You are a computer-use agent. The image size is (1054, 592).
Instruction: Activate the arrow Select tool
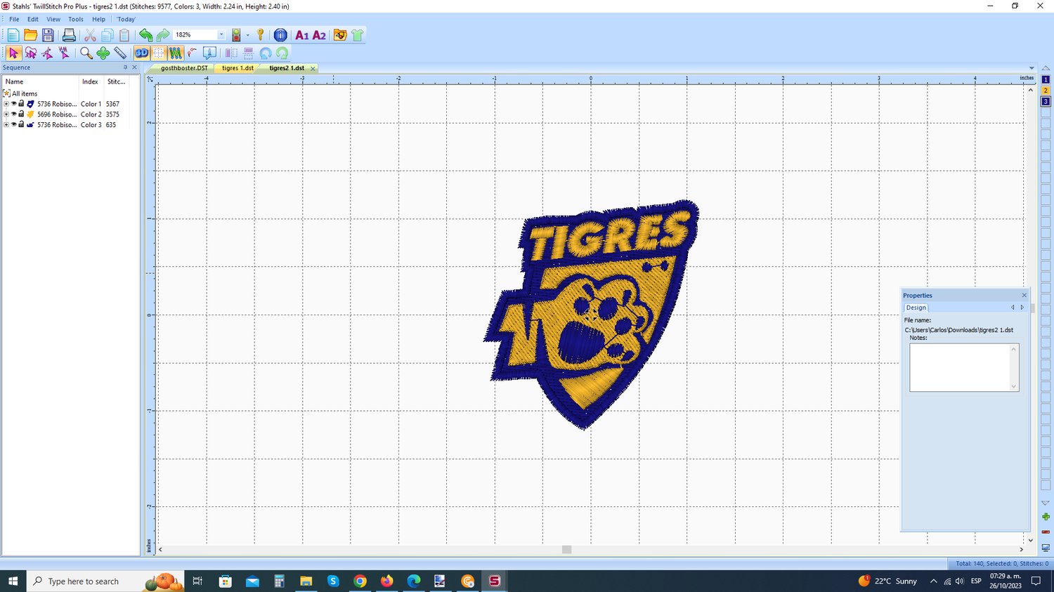[13, 53]
